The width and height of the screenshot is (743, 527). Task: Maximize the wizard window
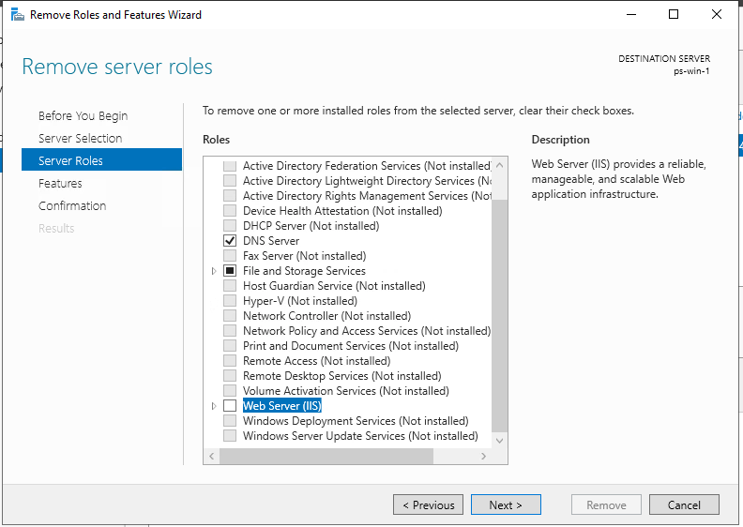(x=674, y=14)
